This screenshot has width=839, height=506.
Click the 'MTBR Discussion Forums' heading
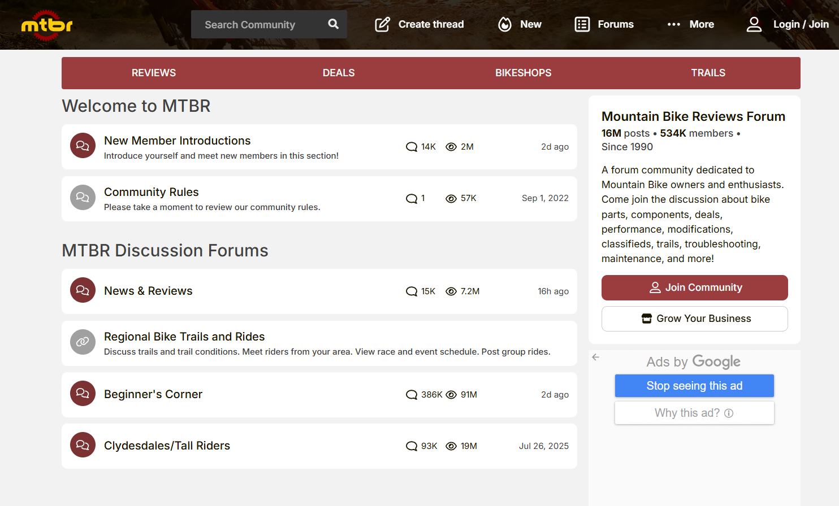[x=165, y=251]
